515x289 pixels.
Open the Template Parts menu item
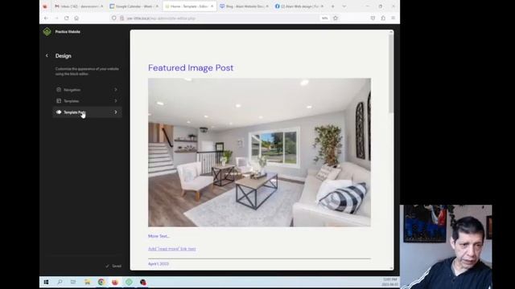[x=88, y=112]
